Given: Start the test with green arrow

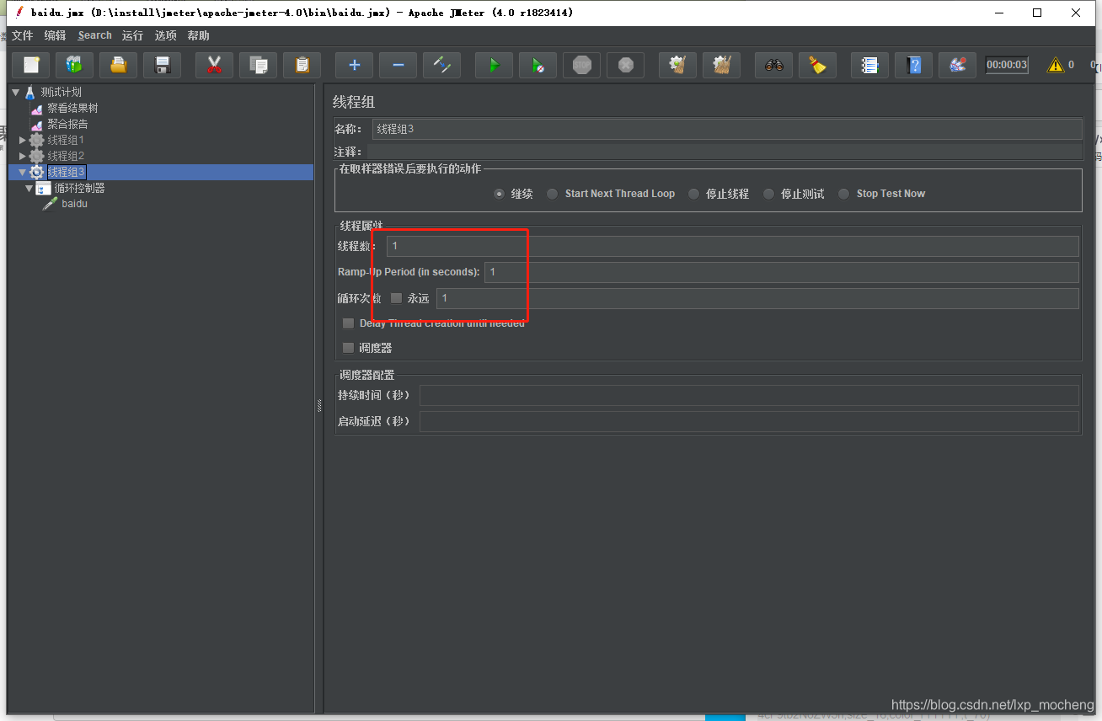Looking at the screenshot, I should point(495,65).
